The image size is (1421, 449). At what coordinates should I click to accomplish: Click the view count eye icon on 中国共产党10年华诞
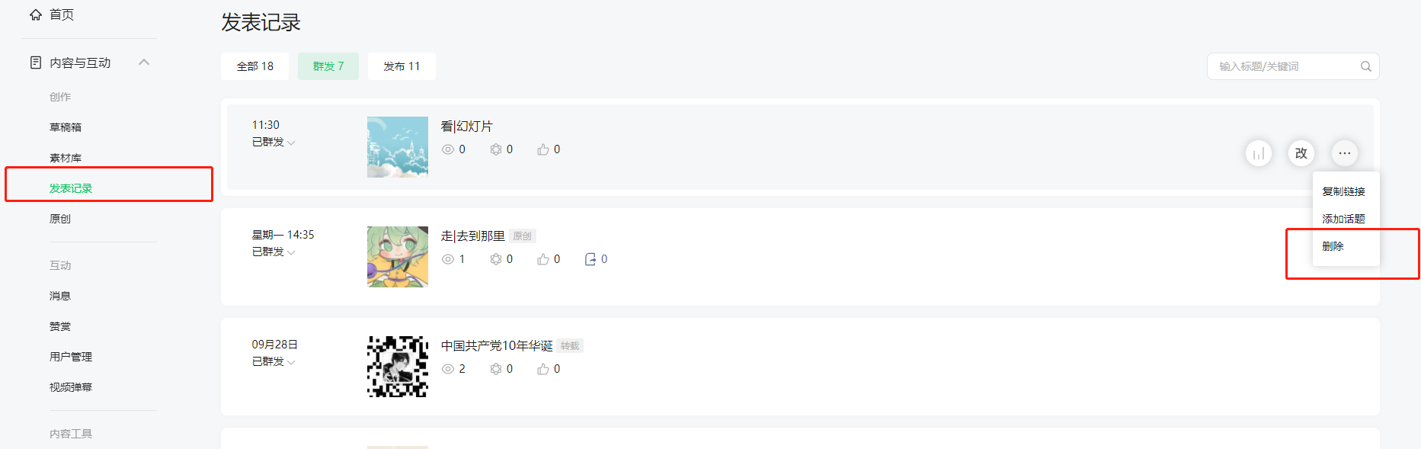(448, 369)
